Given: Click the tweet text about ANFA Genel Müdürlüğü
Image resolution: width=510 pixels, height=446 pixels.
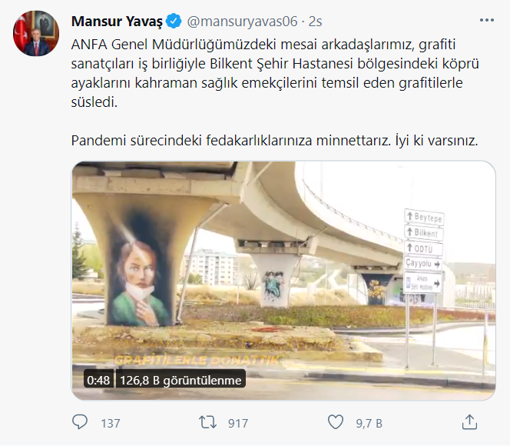Looking at the screenshot, I should tap(275, 73).
